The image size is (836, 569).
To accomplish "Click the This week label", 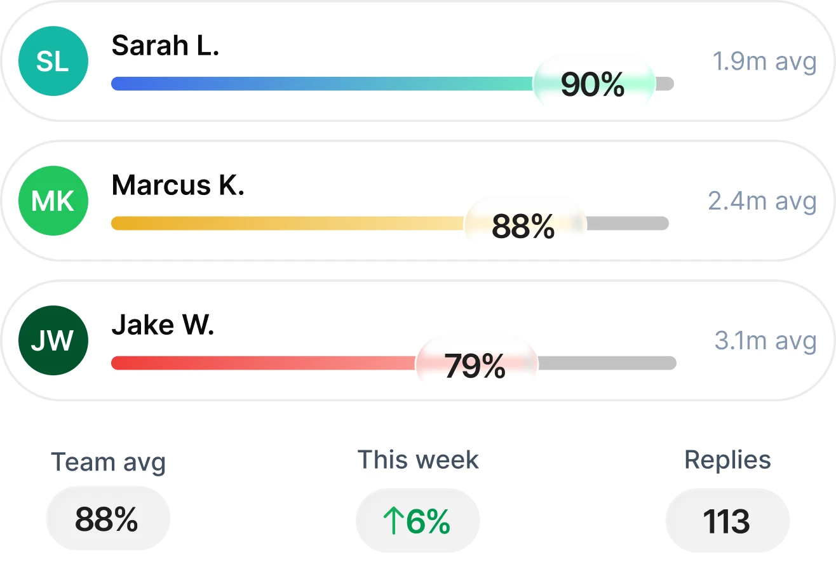I will point(418,460).
